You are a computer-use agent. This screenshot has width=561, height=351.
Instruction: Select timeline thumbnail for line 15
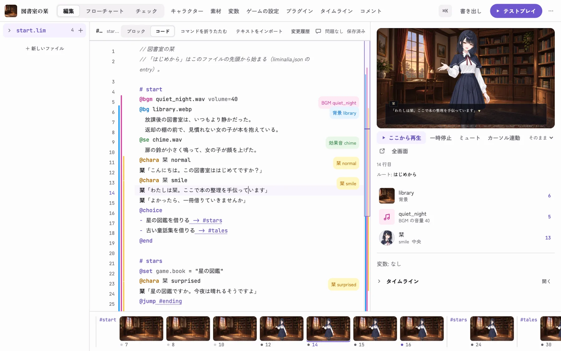point(375,329)
